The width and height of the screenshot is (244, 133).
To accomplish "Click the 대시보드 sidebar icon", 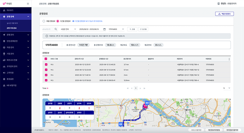I will pos(4,10).
